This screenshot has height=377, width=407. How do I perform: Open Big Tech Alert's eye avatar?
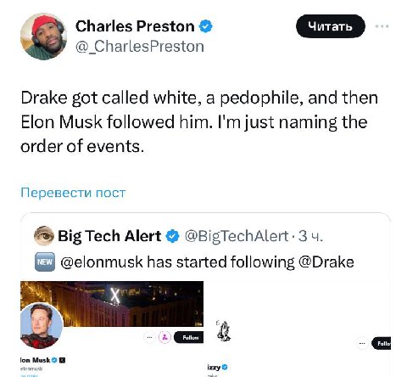[44, 236]
